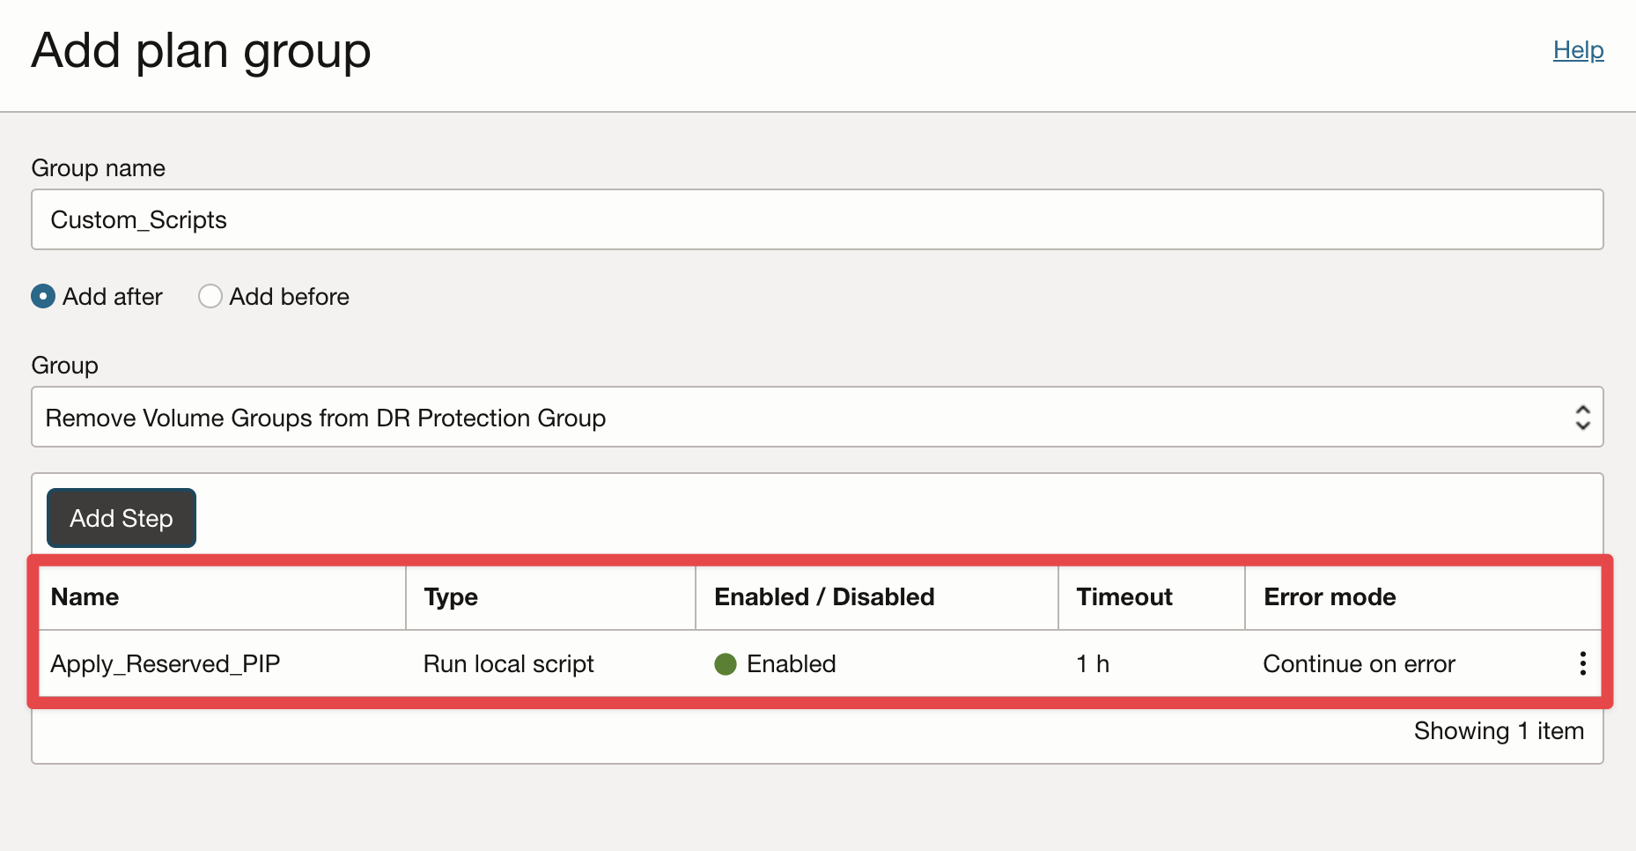Screen dimensions: 1636x851
Task: Click the Add Step button
Action: (122, 518)
